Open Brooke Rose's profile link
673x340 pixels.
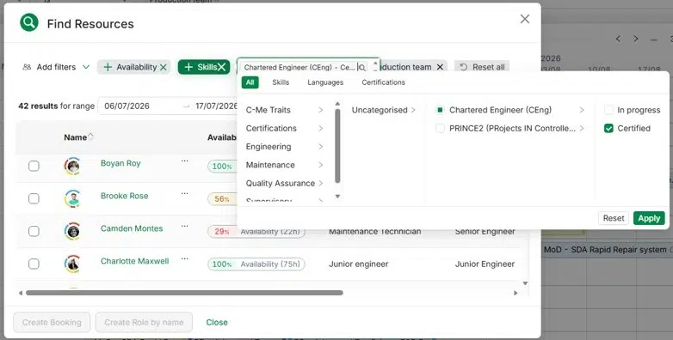coord(125,196)
